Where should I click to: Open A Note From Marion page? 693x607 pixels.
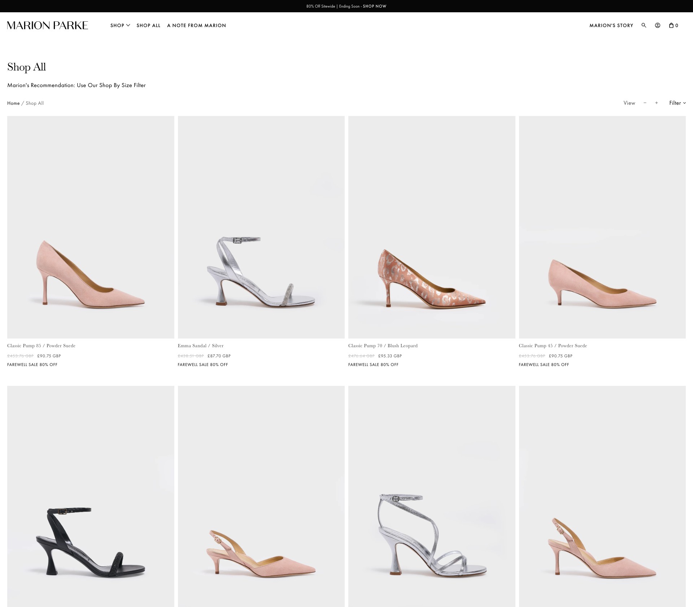coord(197,25)
